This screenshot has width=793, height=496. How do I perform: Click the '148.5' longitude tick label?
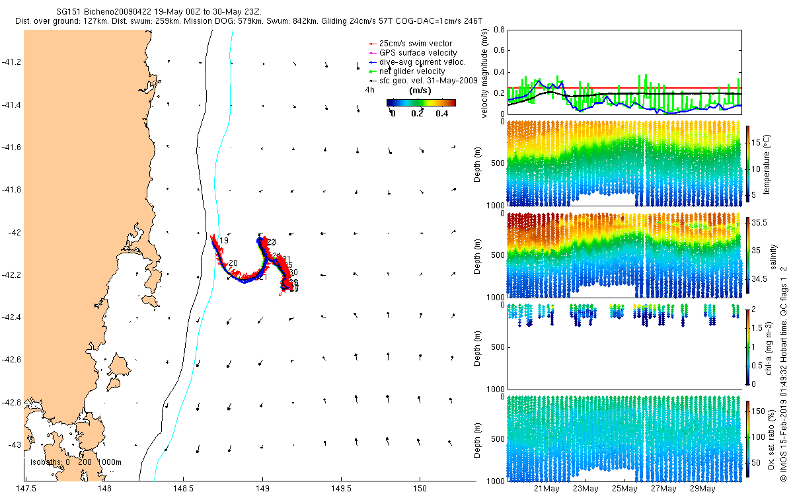pos(184,489)
